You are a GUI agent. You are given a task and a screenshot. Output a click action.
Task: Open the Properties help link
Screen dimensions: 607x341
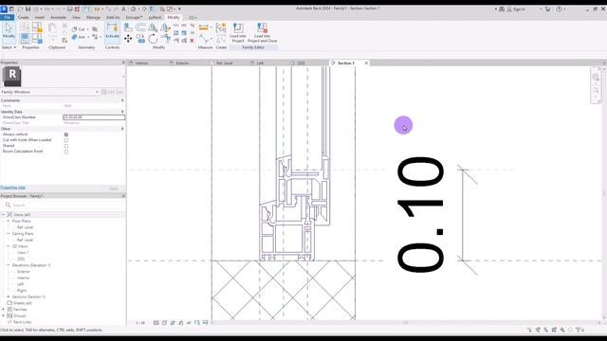pyautogui.click(x=12, y=188)
